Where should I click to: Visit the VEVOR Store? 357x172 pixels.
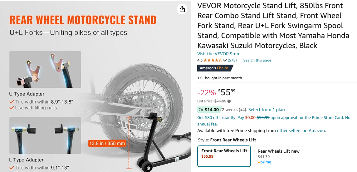(x=219, y=54)
